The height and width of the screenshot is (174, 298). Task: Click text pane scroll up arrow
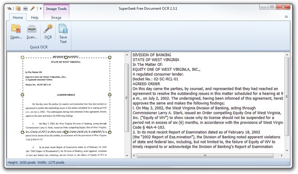tap(287, 55)
